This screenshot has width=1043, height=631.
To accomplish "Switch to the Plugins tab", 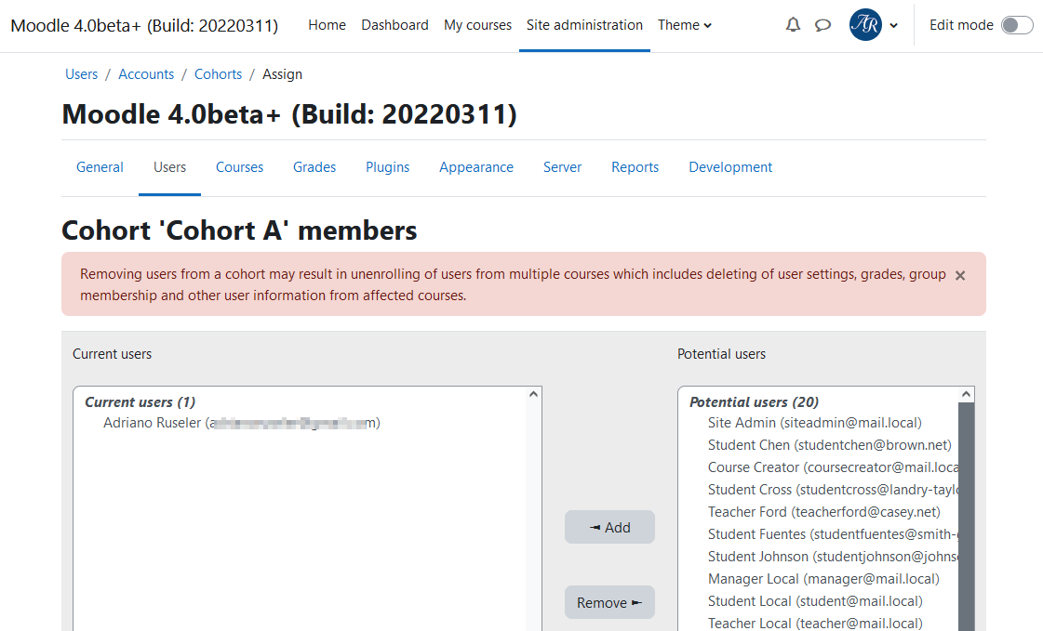I will click(387, 167).
